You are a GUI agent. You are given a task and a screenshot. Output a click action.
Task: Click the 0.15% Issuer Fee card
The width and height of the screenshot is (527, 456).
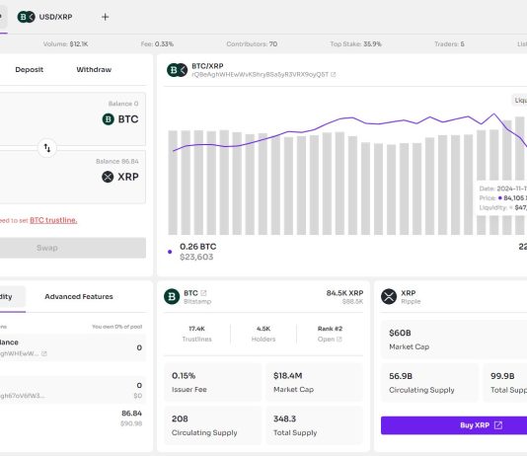pyautogui.click(x=213, y=382)
